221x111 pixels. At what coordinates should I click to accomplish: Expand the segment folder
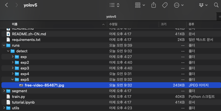4,91
